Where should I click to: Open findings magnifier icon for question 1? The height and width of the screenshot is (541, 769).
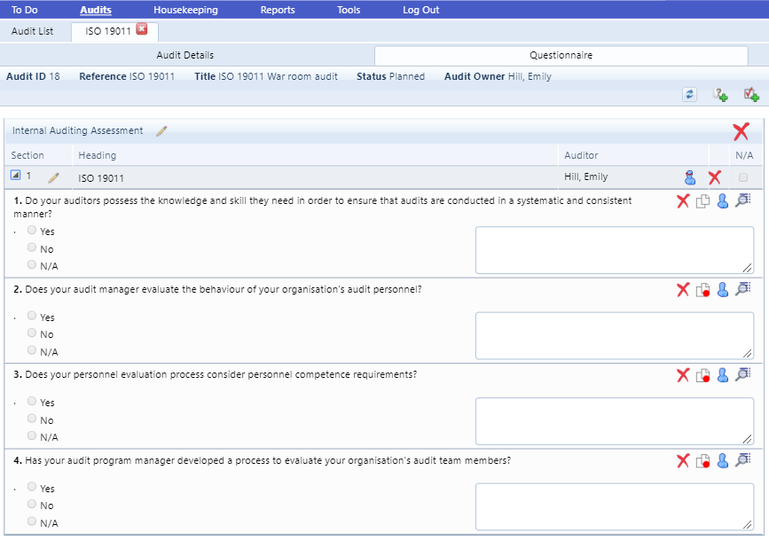[x=743, y=200]
